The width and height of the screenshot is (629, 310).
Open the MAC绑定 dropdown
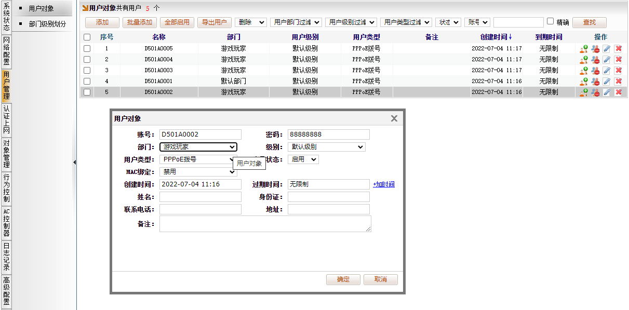pyautogui.click(x=198, y=172)
